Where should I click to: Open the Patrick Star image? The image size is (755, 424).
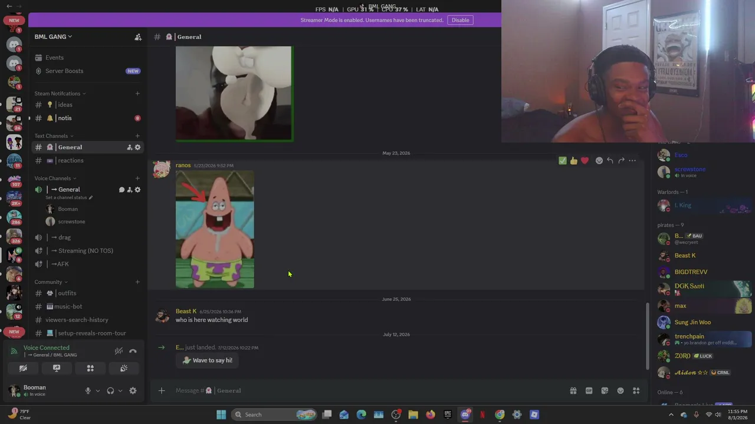click(x=215, y=230)
